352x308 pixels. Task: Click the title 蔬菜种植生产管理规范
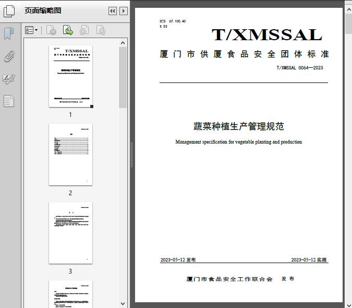pyautogui.click(x=239, y=126)
